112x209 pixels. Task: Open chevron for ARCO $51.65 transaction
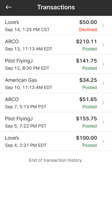click(x=103, y=103)
